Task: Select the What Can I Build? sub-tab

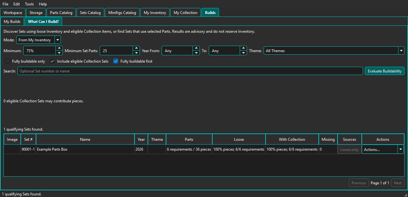Action: click(x=43, y=22)
